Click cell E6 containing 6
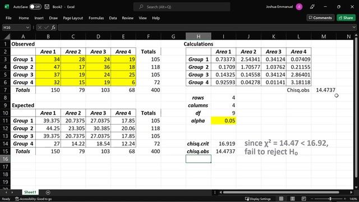Image resolution: width=359 pixels, height=202 pixels. click(x=123, y=82)
